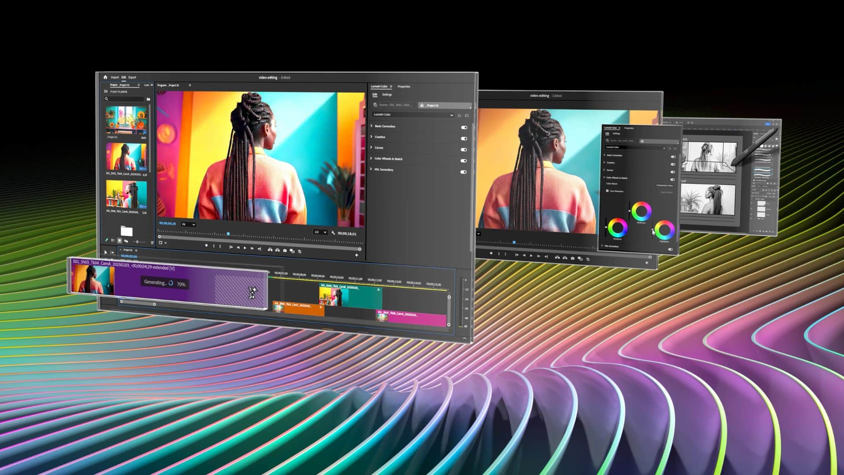Viewport: 844px width, 475px height.
Task: Switch to the Properties tab in front window
Action: (x=404, y=87)
